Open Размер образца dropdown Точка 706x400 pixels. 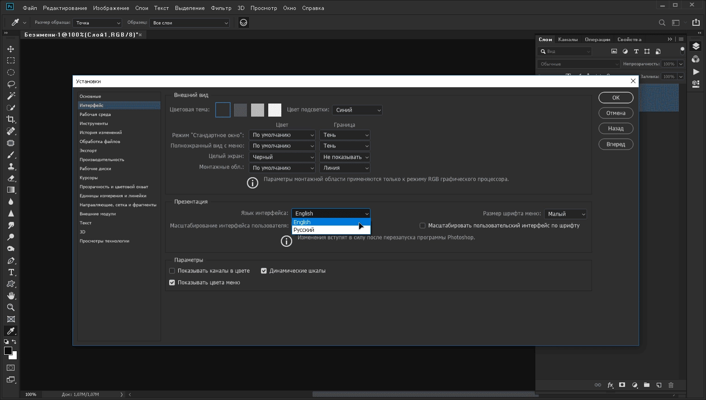(98, 23)
